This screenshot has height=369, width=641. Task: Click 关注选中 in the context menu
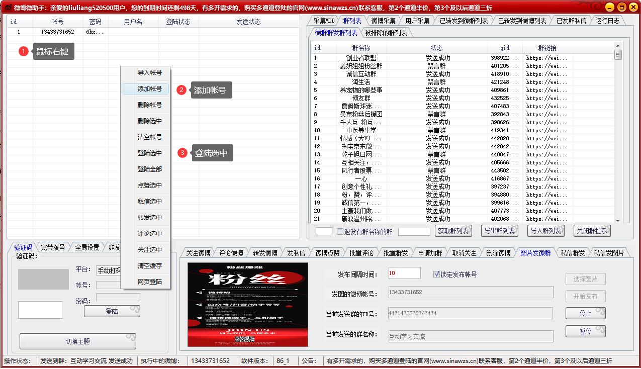coord(150,250)
